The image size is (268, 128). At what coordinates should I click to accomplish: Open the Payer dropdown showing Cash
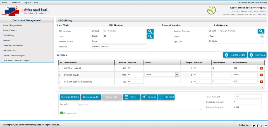(x=236, y=36)
